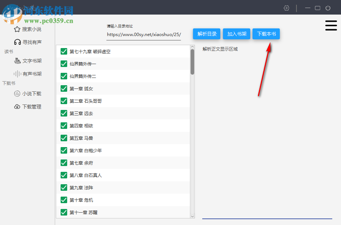Click the 小说下载 cloud icon

(18, 93)
